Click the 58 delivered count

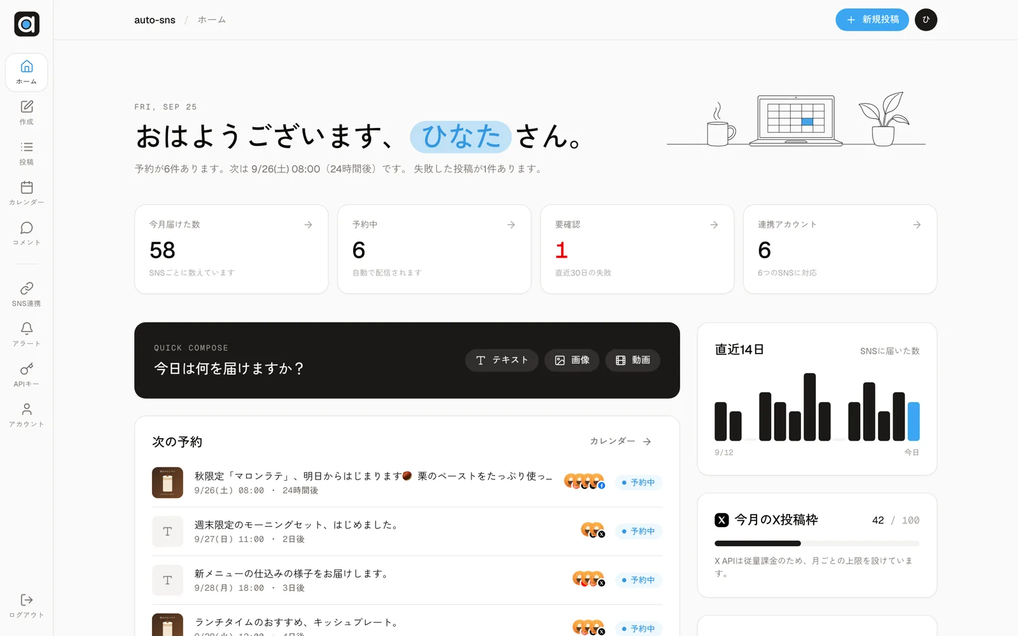(x=162, y=250)
